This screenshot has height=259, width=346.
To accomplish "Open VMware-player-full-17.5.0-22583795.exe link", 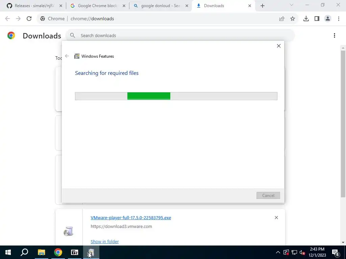I will [x=131, y=218].
